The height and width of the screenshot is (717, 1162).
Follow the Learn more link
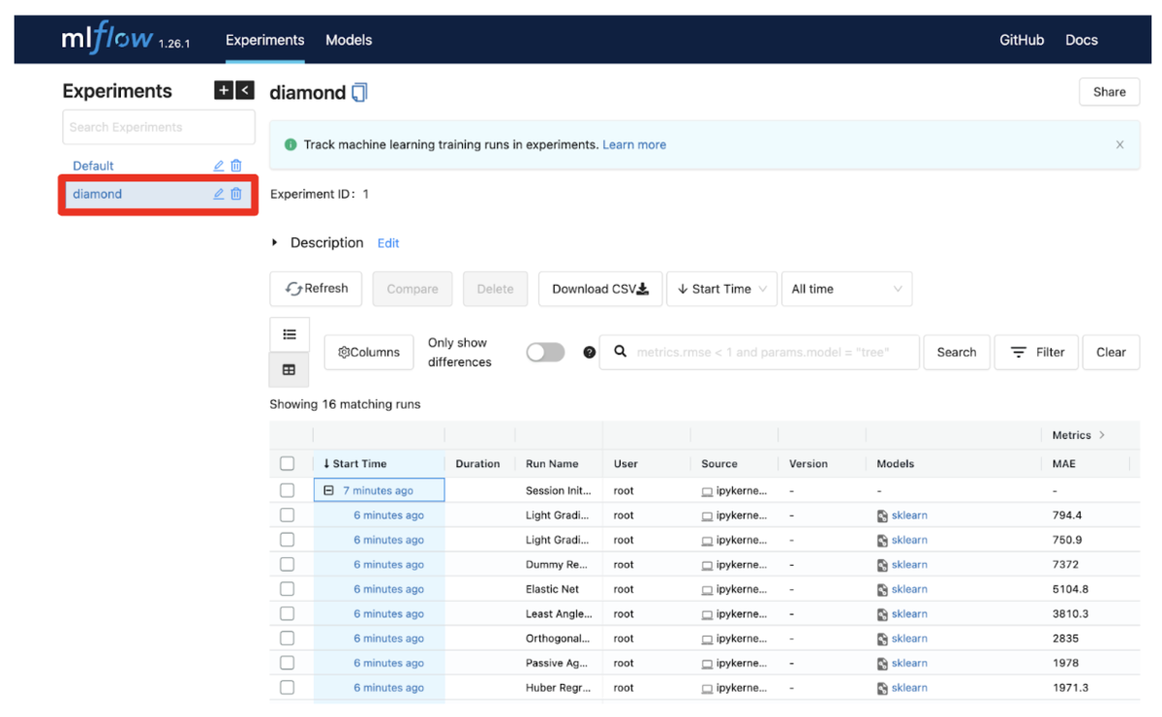point(634,144)
